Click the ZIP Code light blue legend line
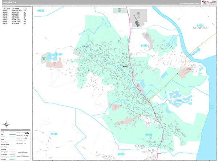The height and width of the screenshot is (161, 218). (12, 137)
